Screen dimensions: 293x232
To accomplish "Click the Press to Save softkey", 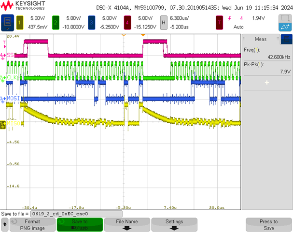I will (269, 225).
